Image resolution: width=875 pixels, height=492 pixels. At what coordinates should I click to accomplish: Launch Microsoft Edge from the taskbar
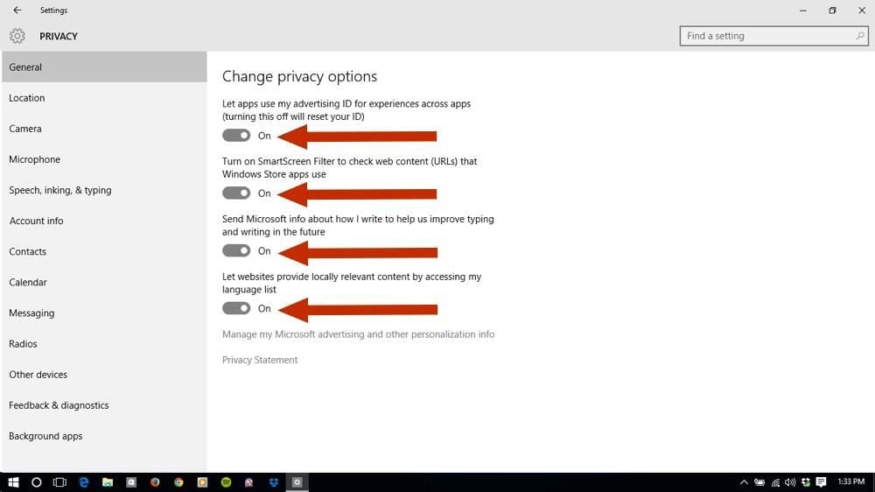[x=84, y=482]
